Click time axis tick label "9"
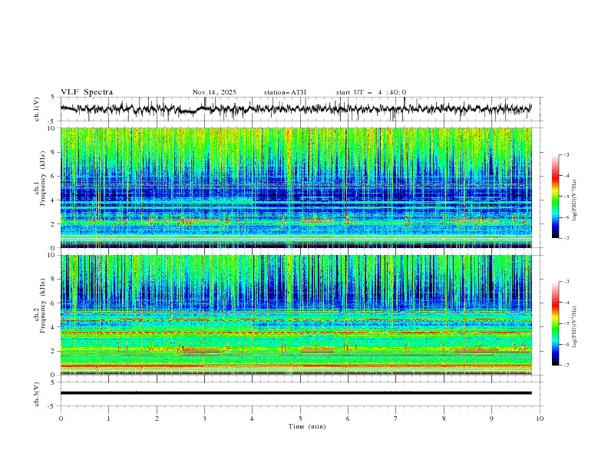The width and height of the screenshot is (608, 470). [x=491, y=419]
